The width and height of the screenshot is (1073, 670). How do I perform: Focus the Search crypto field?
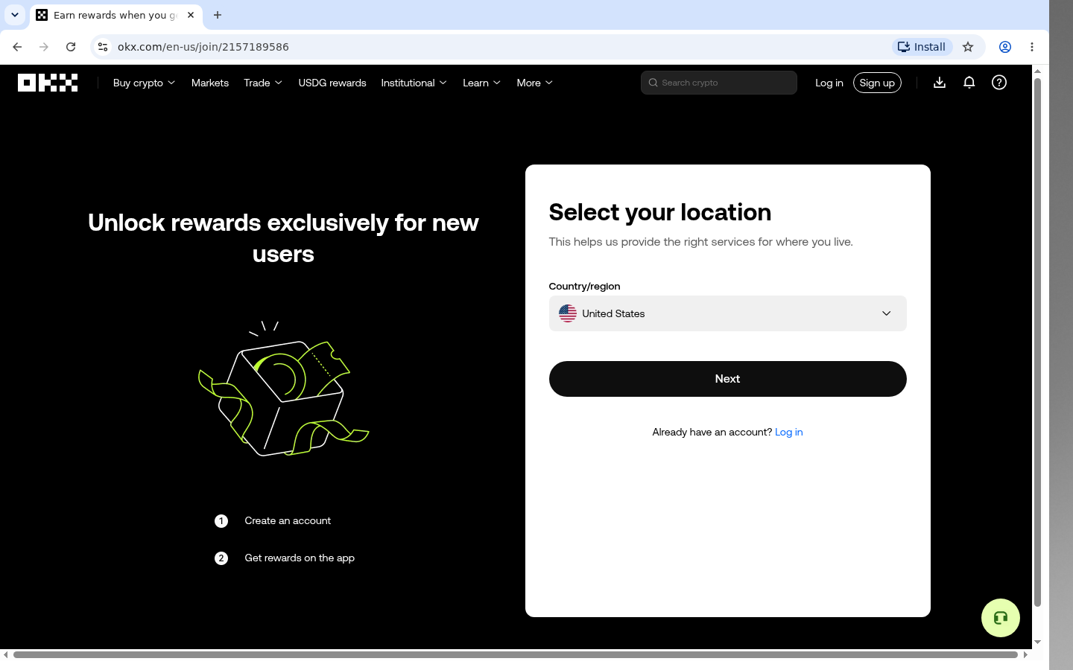(719, 83)
